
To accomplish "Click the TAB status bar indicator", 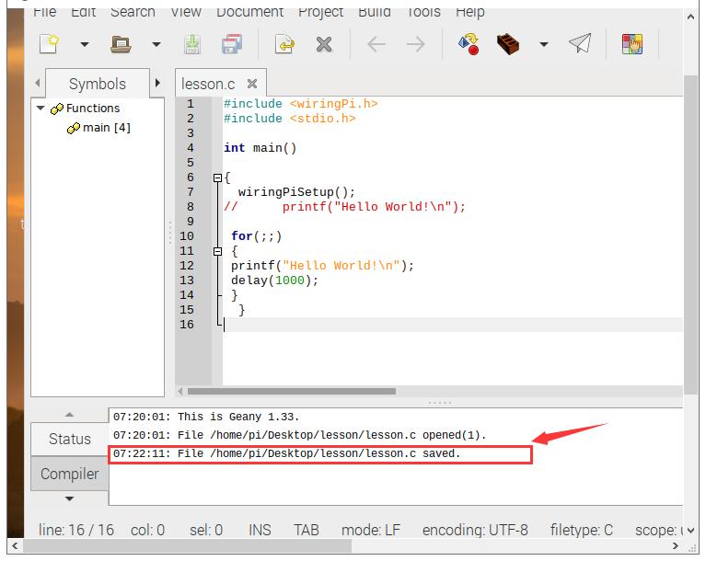I will [307, 530].
